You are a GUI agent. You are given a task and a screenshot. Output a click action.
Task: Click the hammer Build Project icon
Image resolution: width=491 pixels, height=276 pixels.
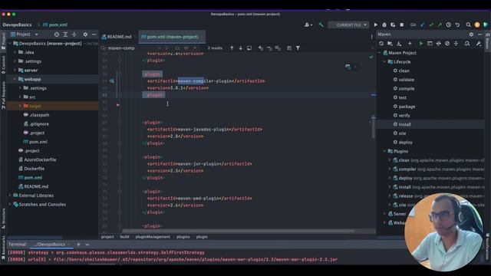coord(321,25)
